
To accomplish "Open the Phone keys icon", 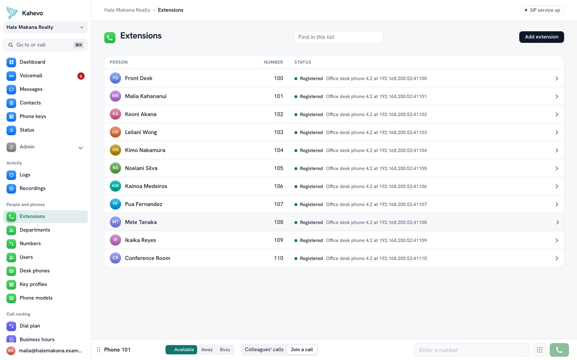I will (x=11, y=116).
